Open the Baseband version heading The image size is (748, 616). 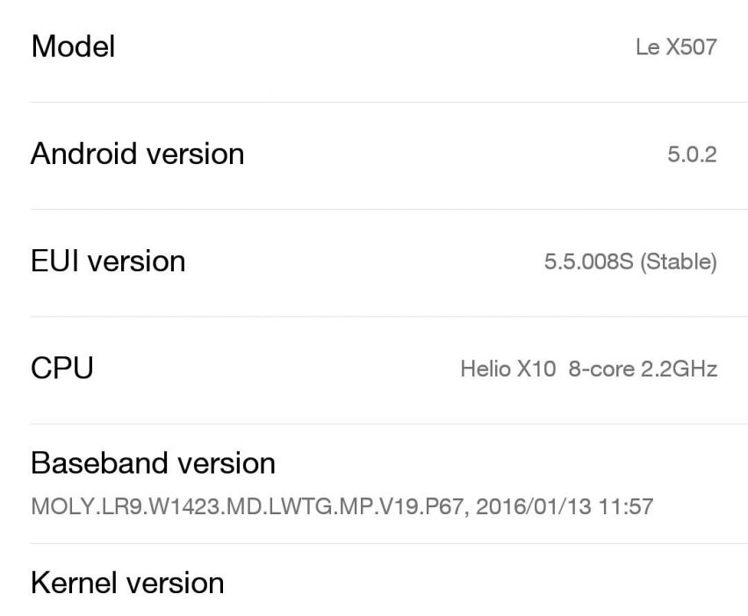pyautogui.click(x=153, y=462)
